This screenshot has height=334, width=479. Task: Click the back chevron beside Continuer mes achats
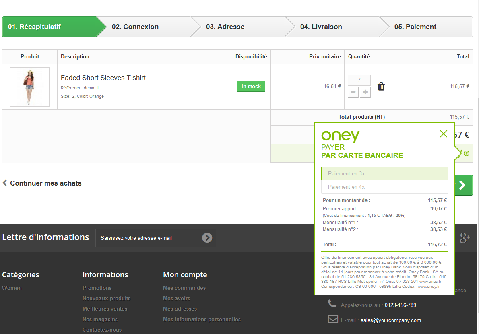coord(4,183)
